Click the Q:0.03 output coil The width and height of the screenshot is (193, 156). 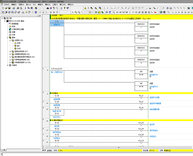pos(141,124)
